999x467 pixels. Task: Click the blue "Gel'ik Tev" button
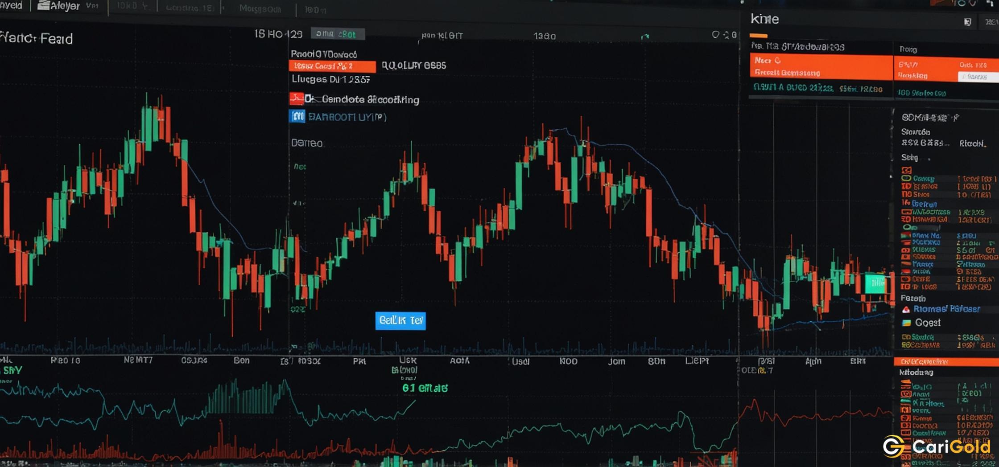point(400,321)
